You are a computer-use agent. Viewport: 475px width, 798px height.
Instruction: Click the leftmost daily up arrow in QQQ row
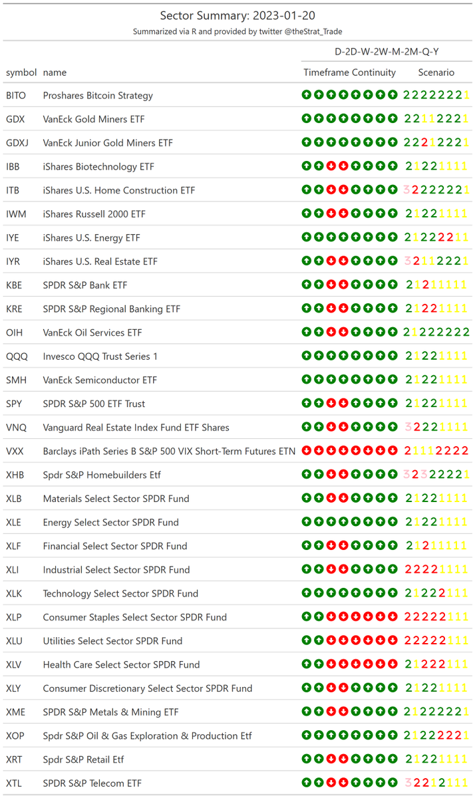307,356
